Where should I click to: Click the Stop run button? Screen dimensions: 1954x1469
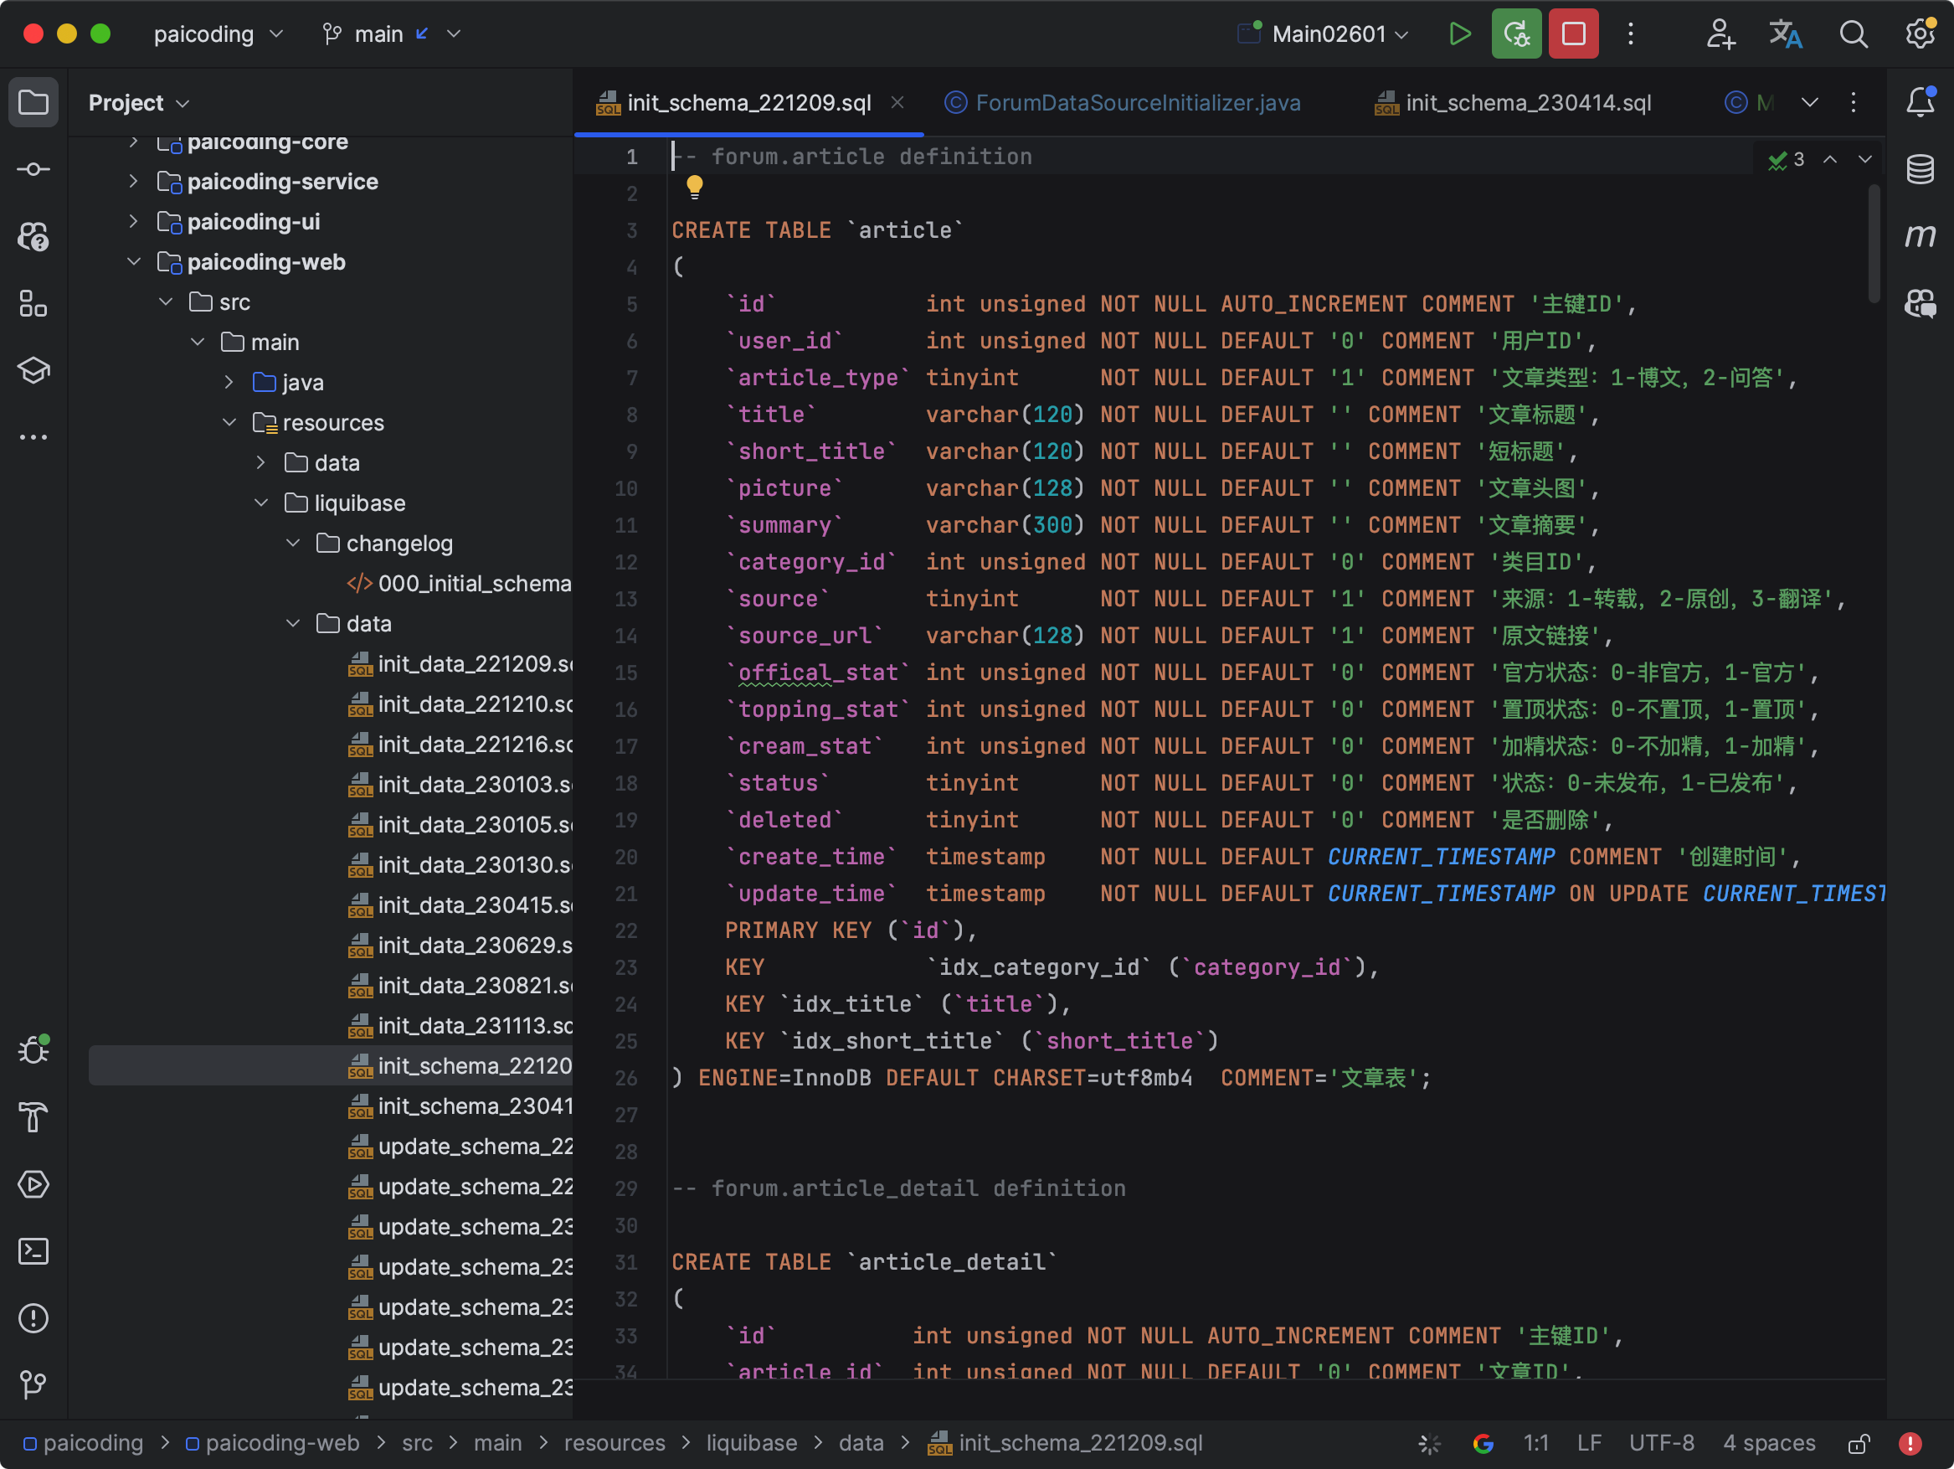(x=1573, y=34)
